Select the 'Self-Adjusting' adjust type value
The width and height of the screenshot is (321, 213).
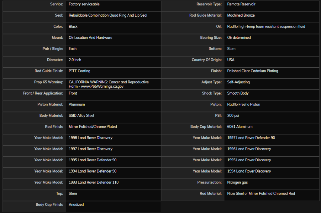point(238,82)
